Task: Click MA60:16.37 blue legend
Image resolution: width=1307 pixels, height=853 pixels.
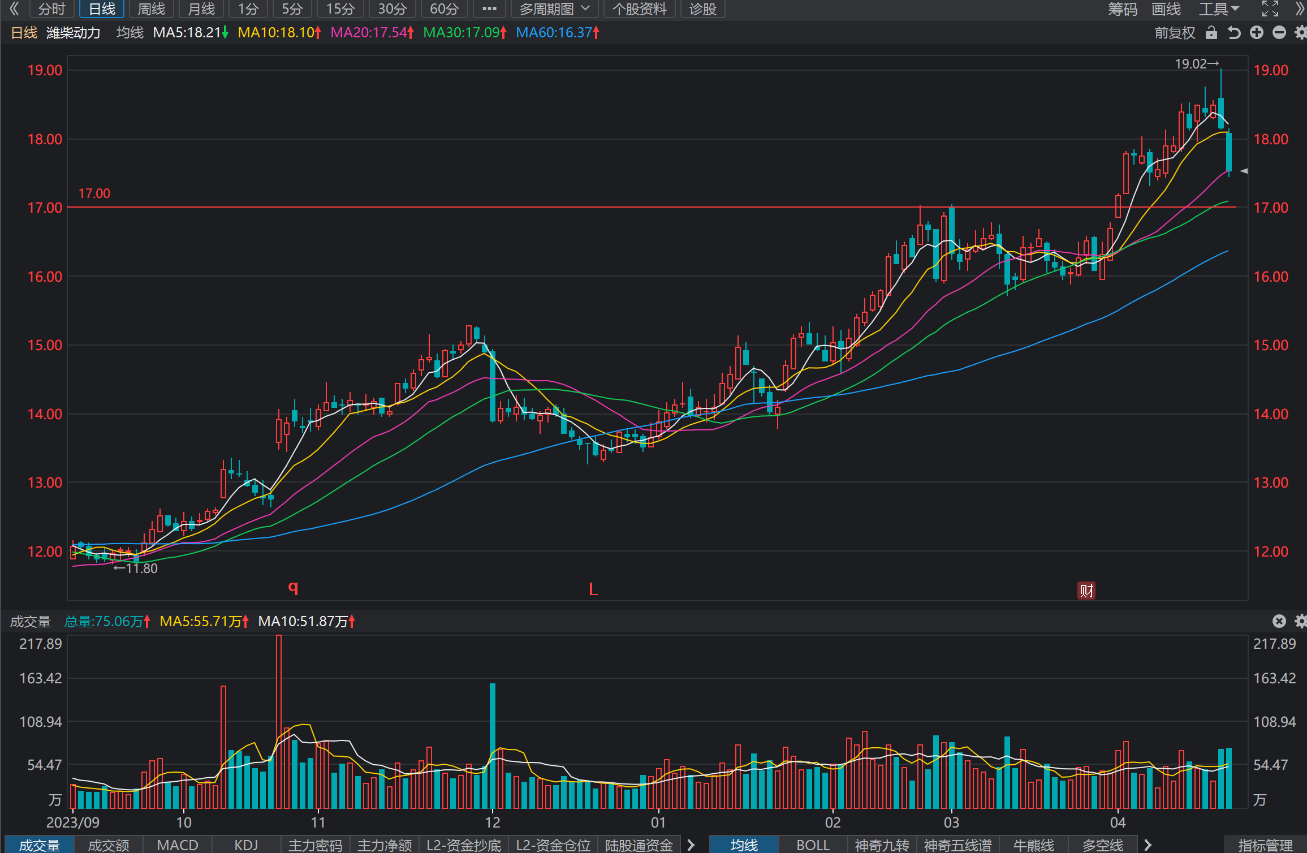Action: click(558, 33)
